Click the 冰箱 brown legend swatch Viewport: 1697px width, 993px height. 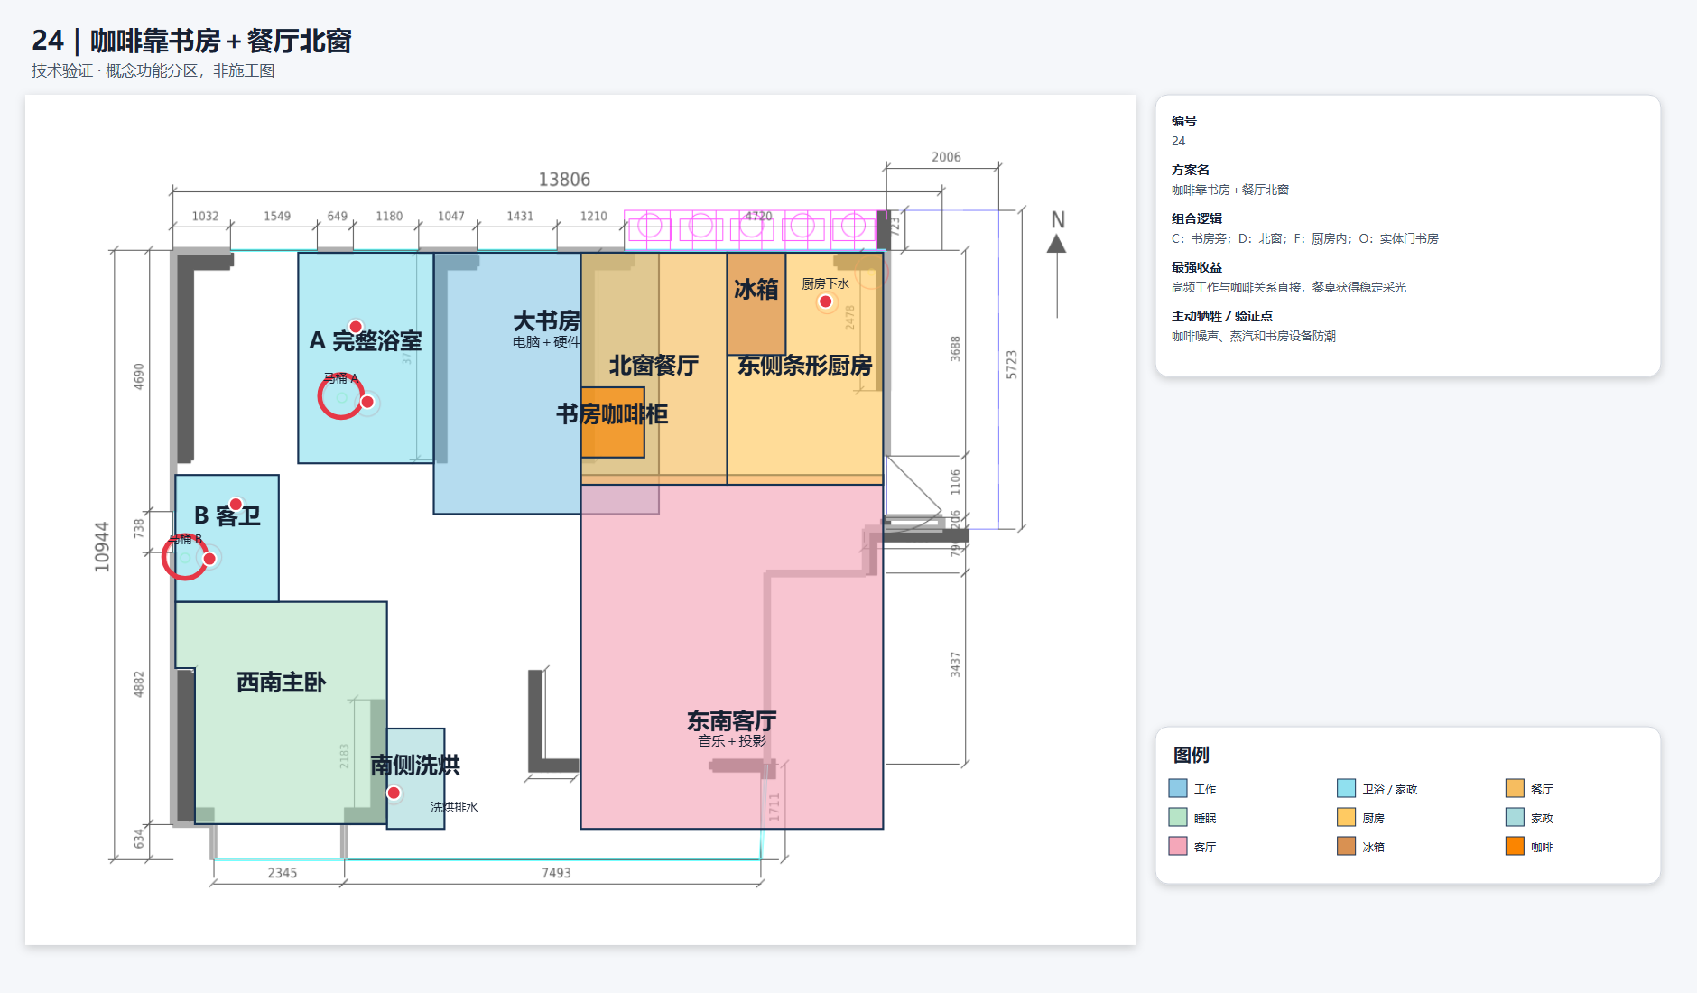coord(1346,846)
